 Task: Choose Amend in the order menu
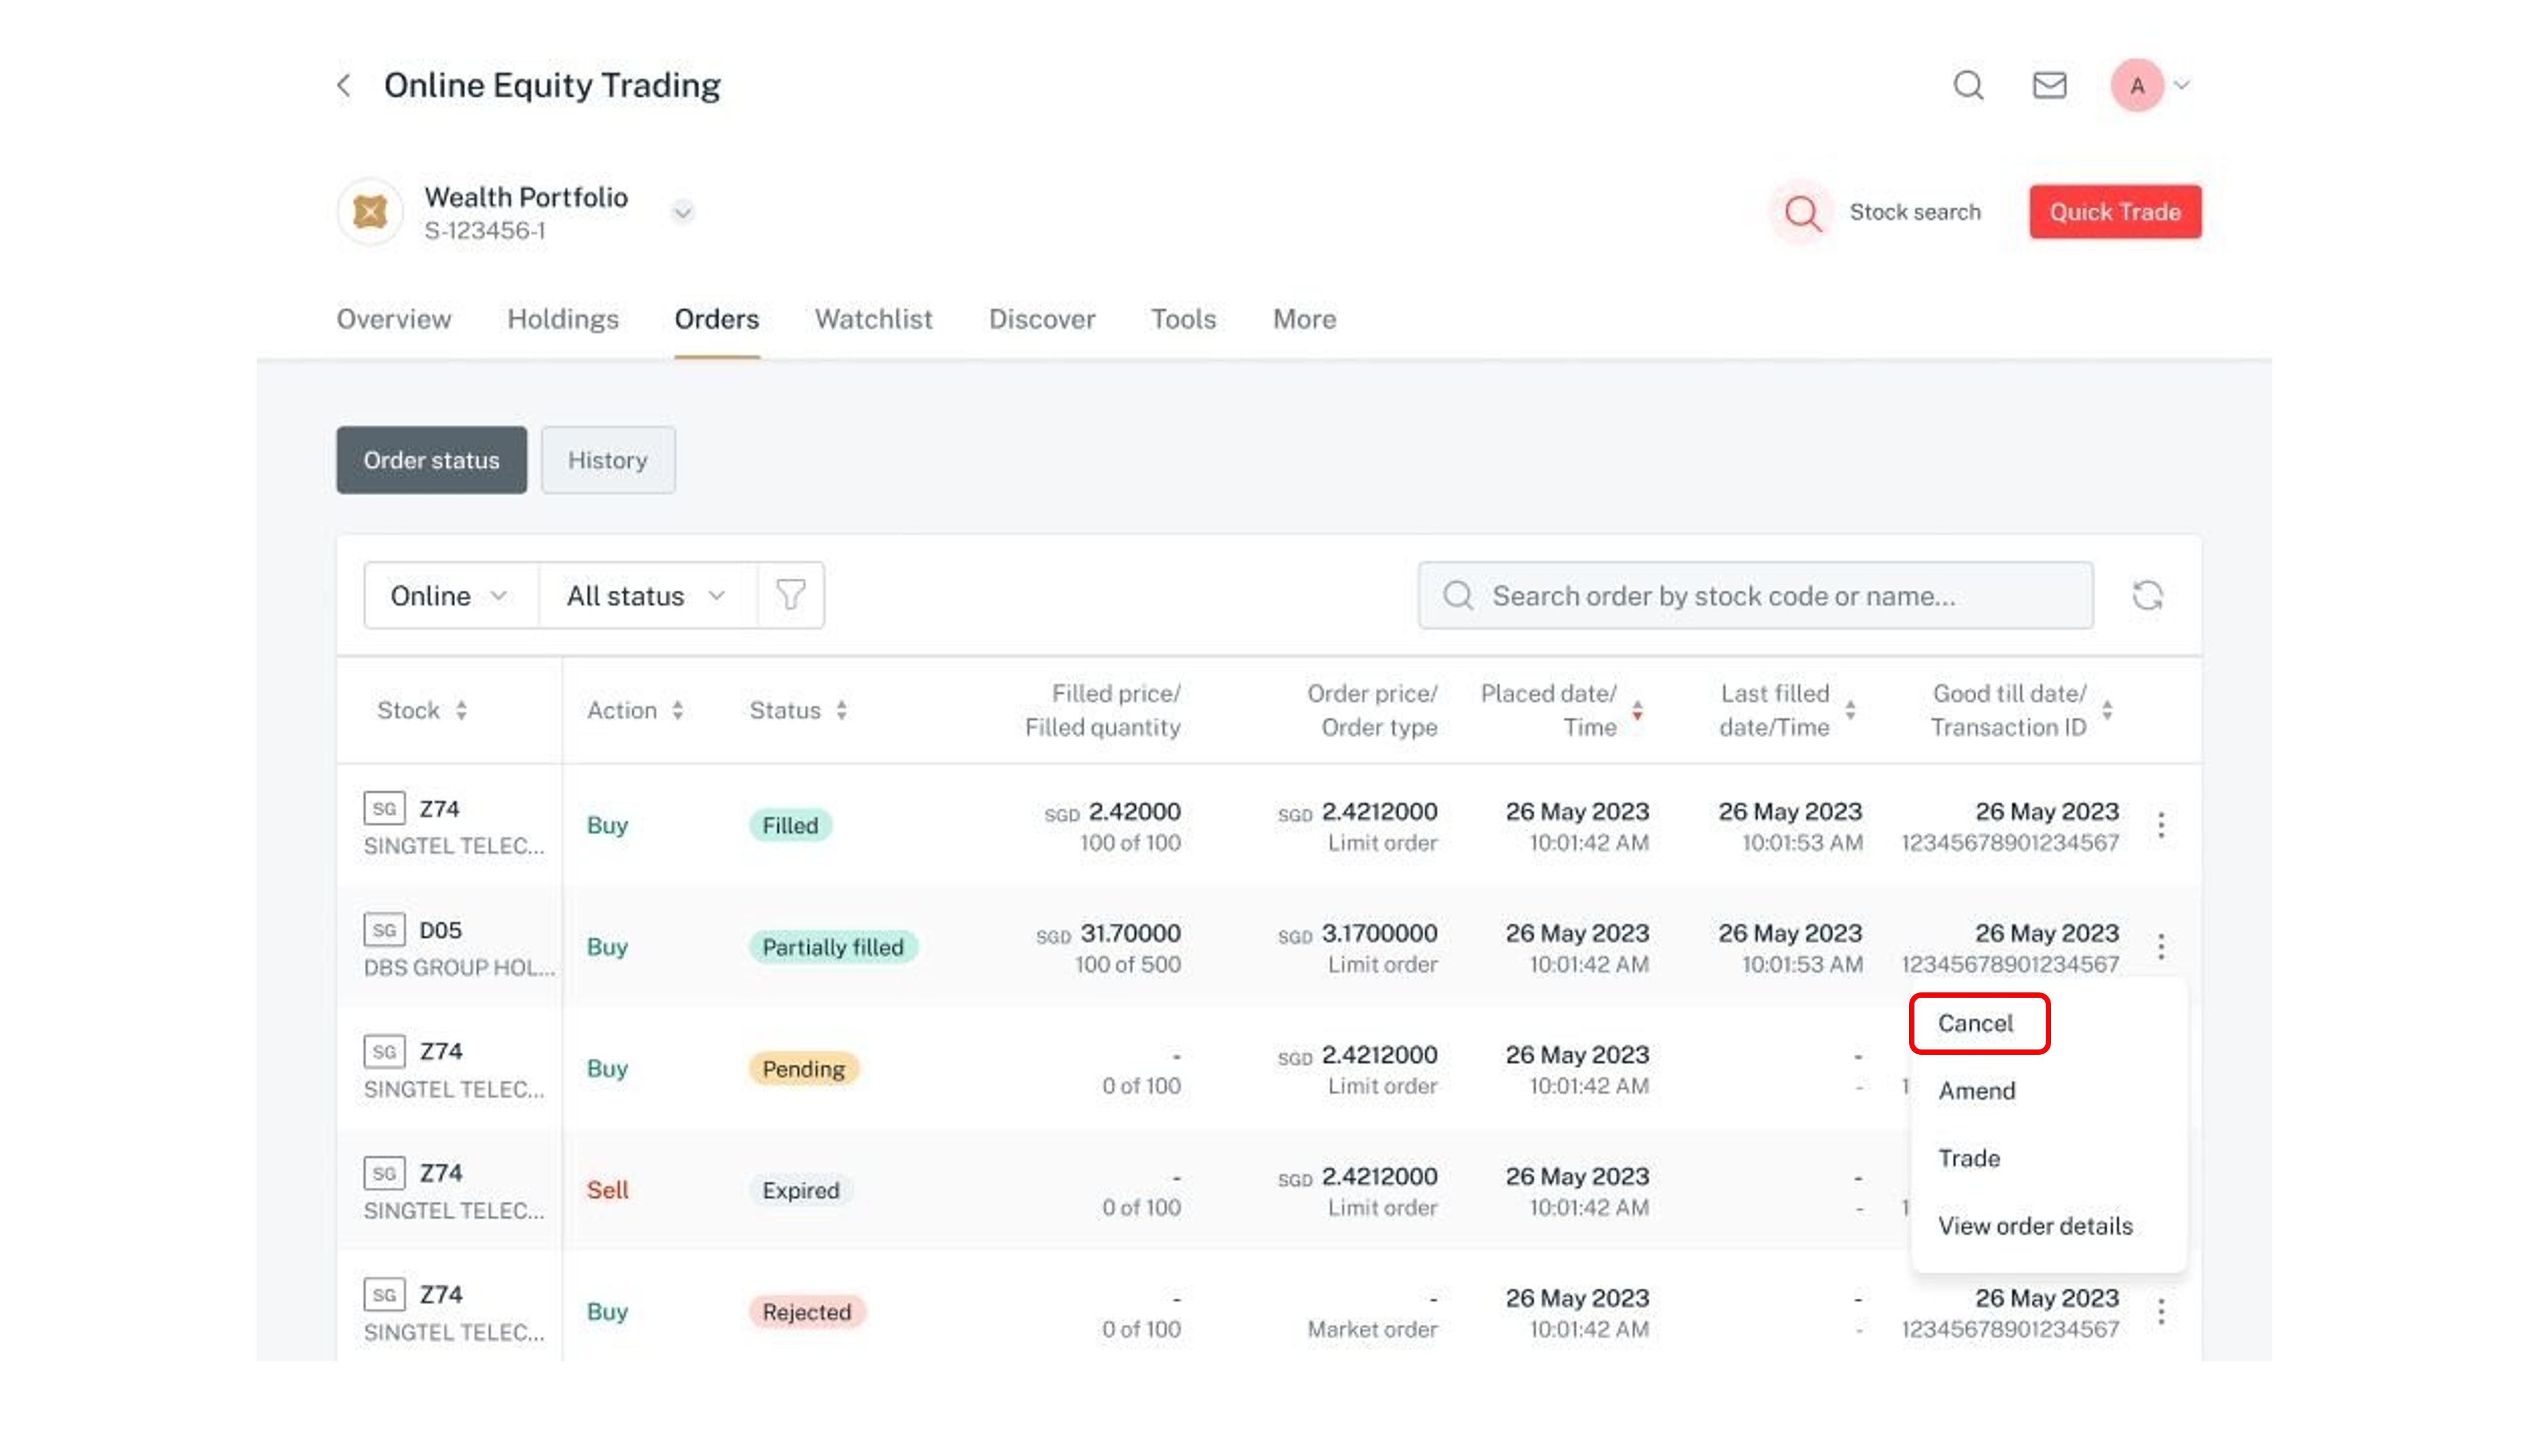pyautogui.click(x=1976, y=1091)
